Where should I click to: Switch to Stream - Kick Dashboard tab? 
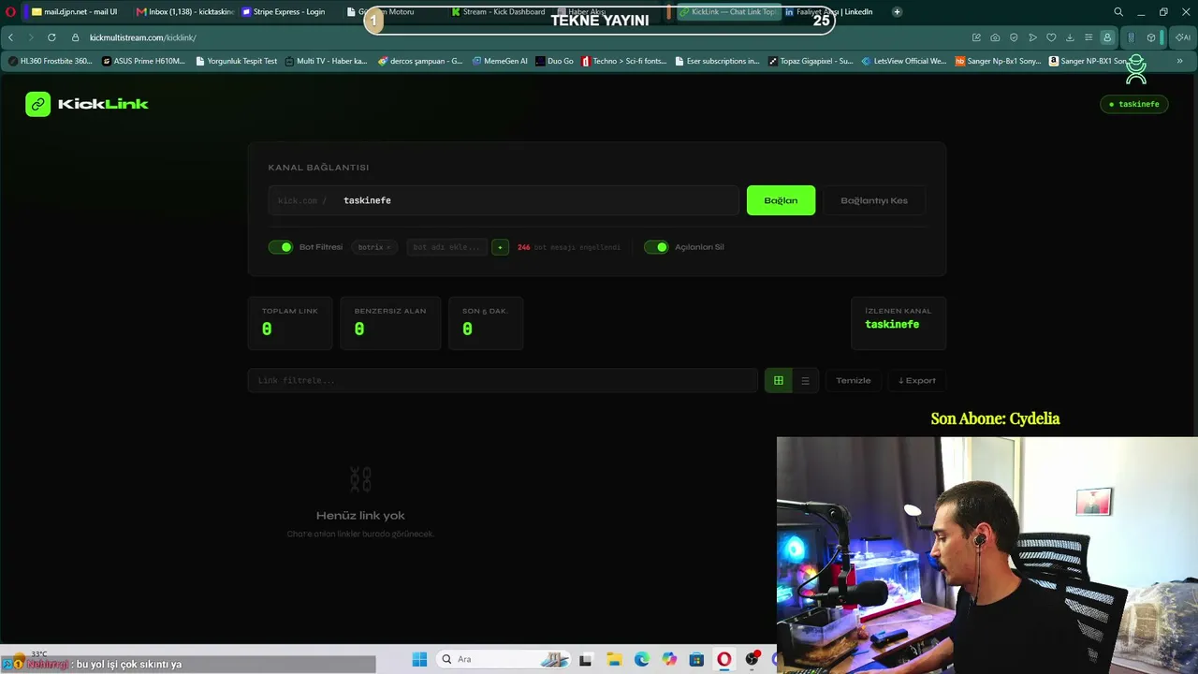[498, 12]
